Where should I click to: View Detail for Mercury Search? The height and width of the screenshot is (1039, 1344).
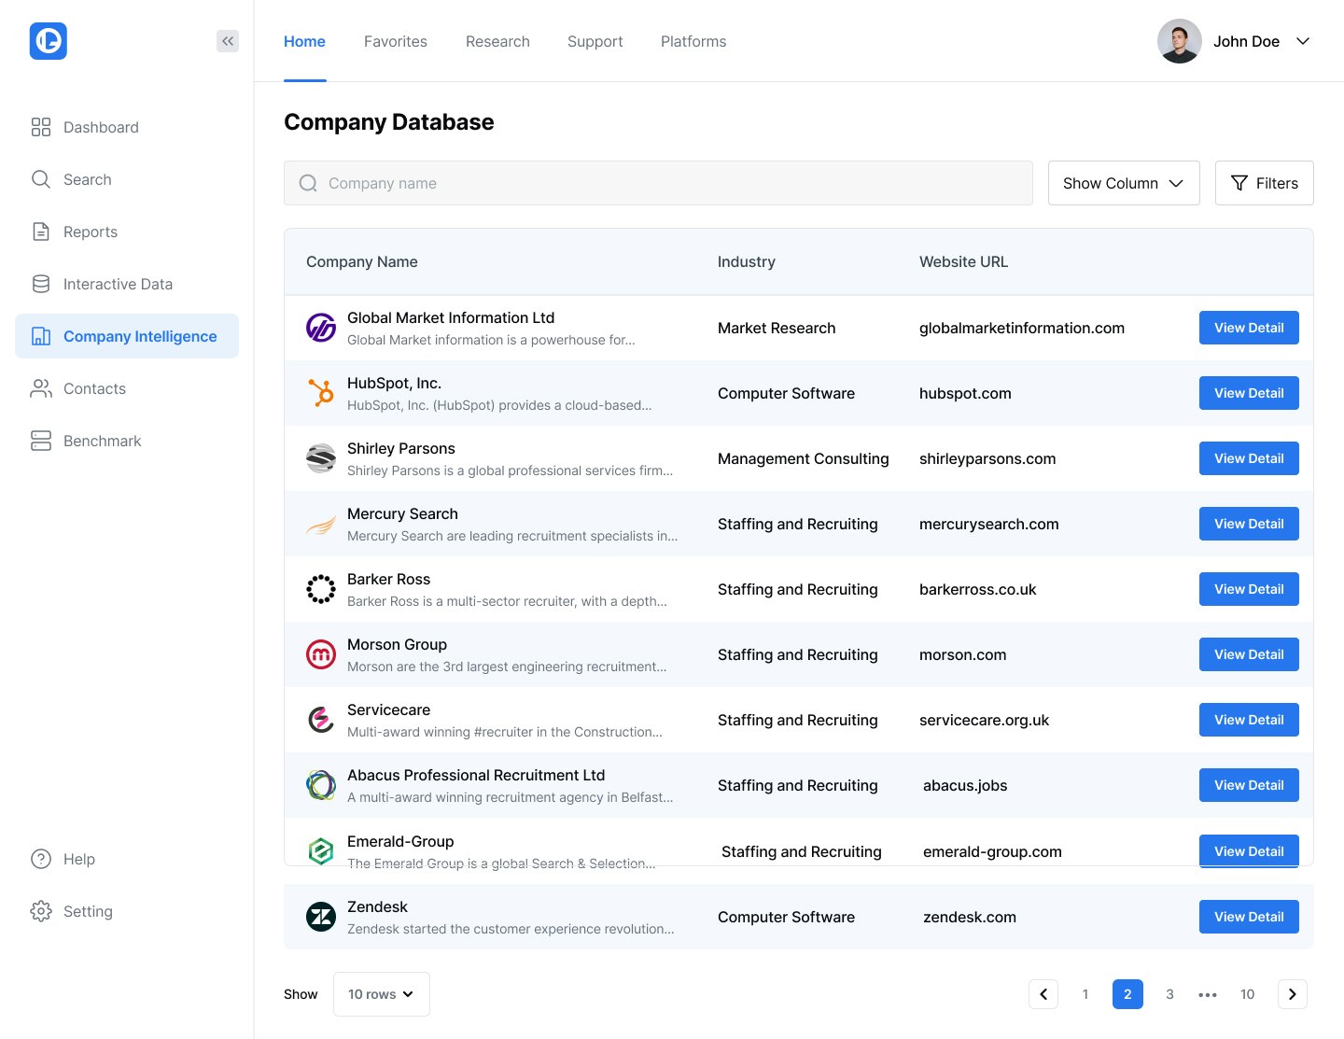tap(1249, 524)
